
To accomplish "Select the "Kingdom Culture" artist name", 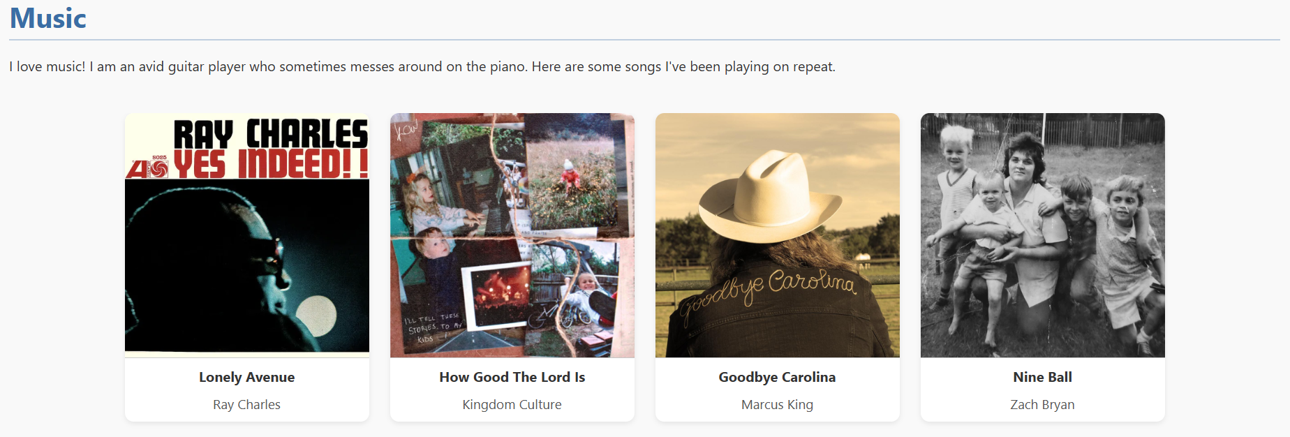I will coord(512,405).
